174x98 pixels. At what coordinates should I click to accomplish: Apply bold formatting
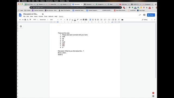point(67,20)
